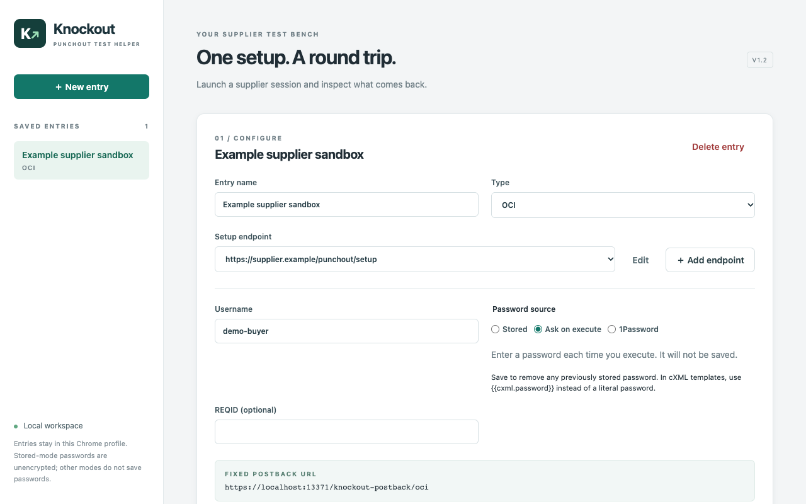Click the SAVED ENTRIES section heading
Viewport: 806px width, 504px height.
click(x=47, y=127)
